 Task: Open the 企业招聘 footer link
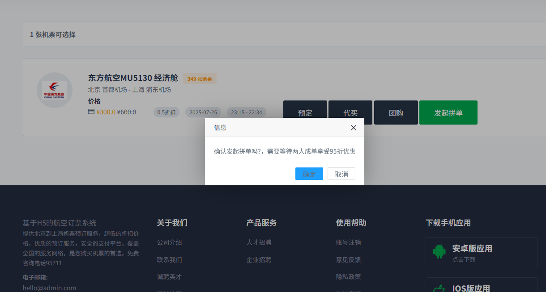tap(259, 259)
